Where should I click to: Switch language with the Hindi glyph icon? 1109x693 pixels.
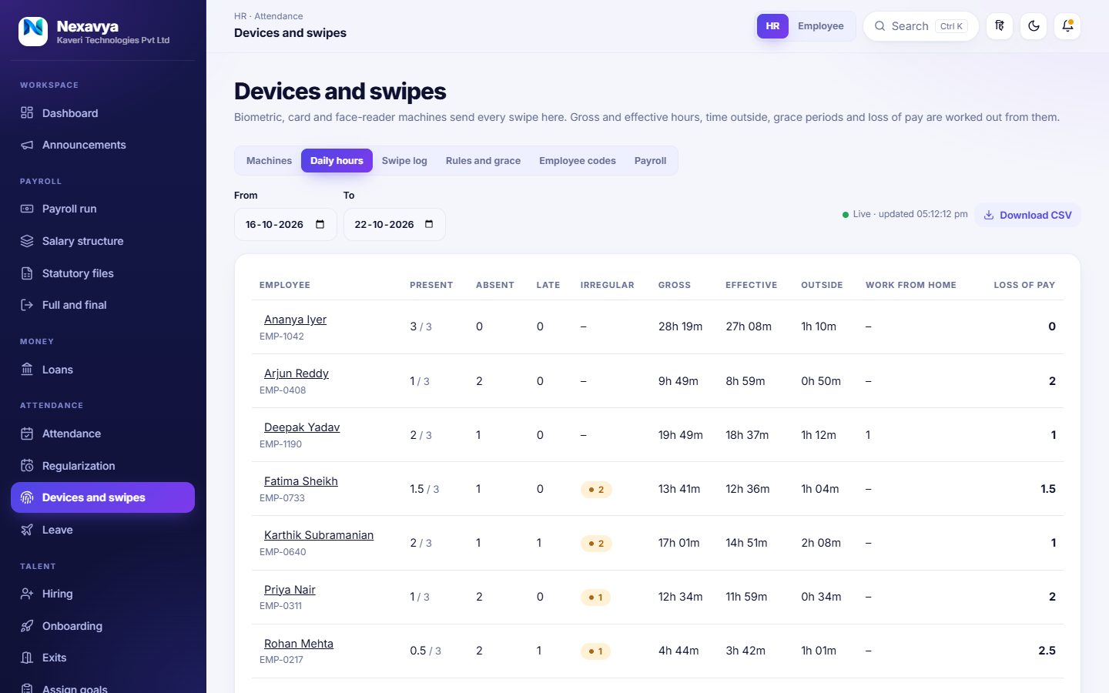pos(1000,26)
